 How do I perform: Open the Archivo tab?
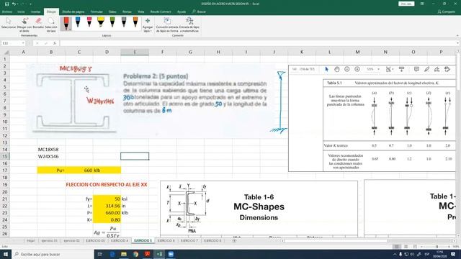pyautogui.click(x=7, y=12)
